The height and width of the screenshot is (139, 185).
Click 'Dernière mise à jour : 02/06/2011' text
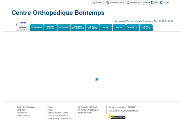(123, 107)
